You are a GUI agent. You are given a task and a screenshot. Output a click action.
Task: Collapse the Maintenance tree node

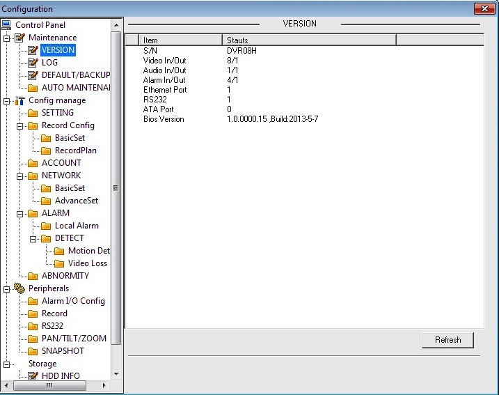[7, 38]
